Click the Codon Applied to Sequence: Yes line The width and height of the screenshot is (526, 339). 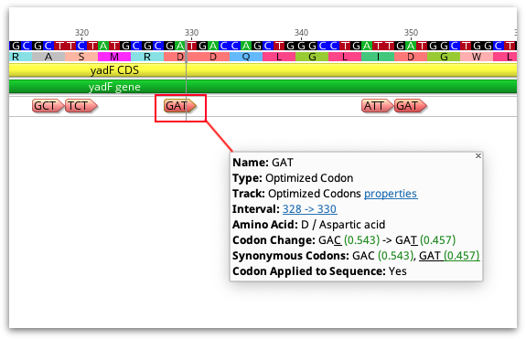tap(319, 271)
